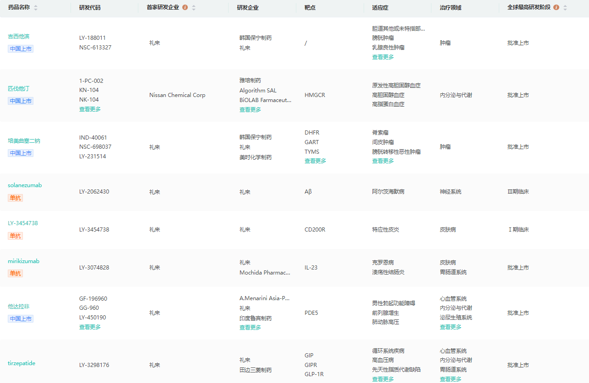This screenshot has width=589, height=383.
Task: Click Nissan Chemical Corp company cell
Action: coord(177,95)
